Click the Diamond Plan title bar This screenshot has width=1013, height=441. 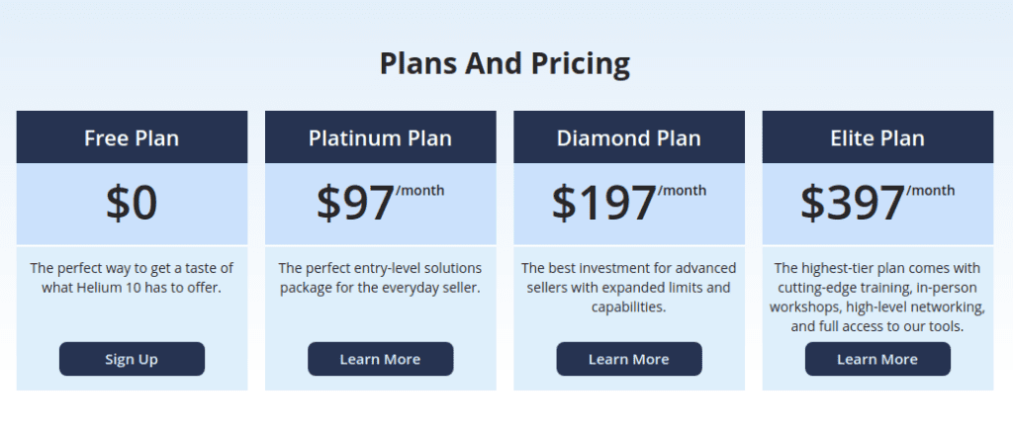tap(629, 137)
